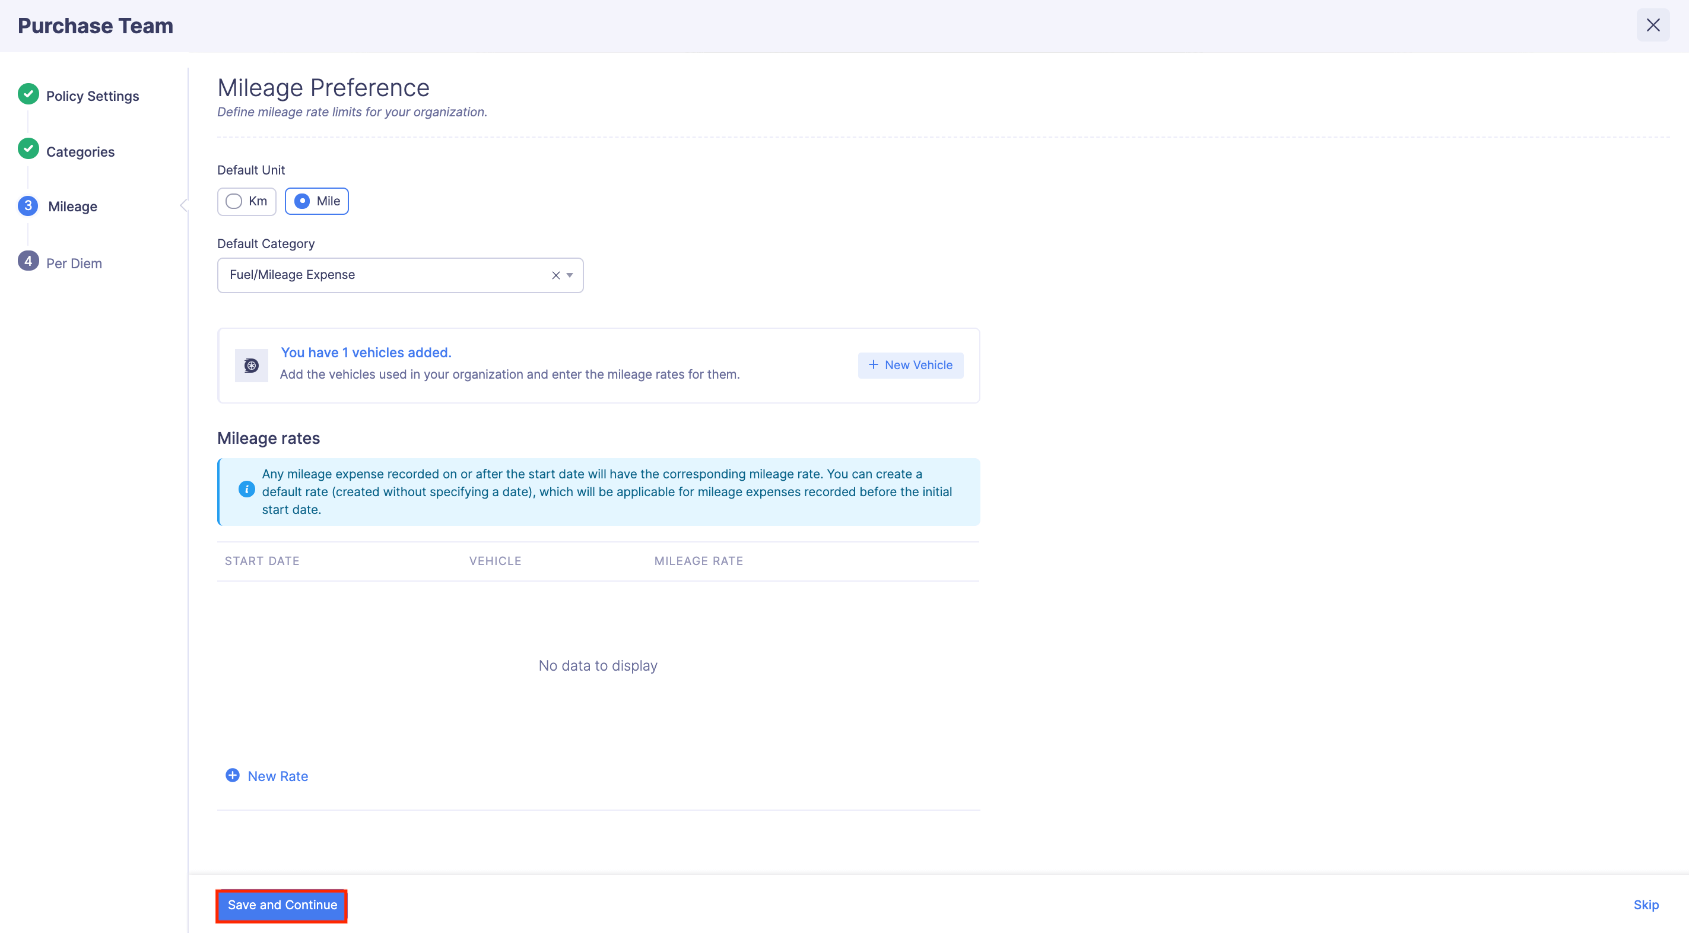Click the Policy Settings green checkmark icon
Viewport: 1689px width, 933px height.
click(x=28, y=94)
